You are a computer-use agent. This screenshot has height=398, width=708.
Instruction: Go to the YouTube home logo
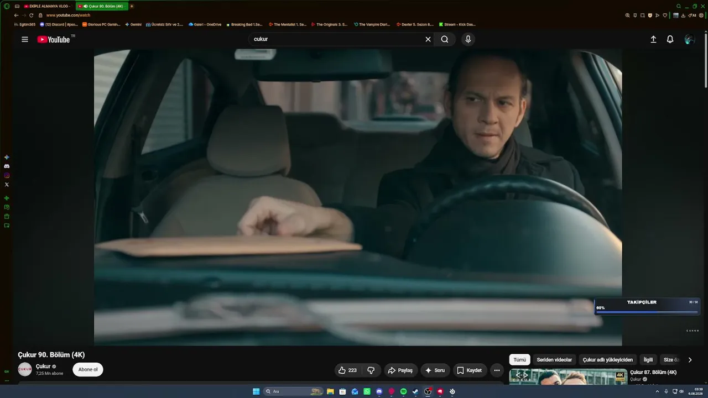pos(54,39)
